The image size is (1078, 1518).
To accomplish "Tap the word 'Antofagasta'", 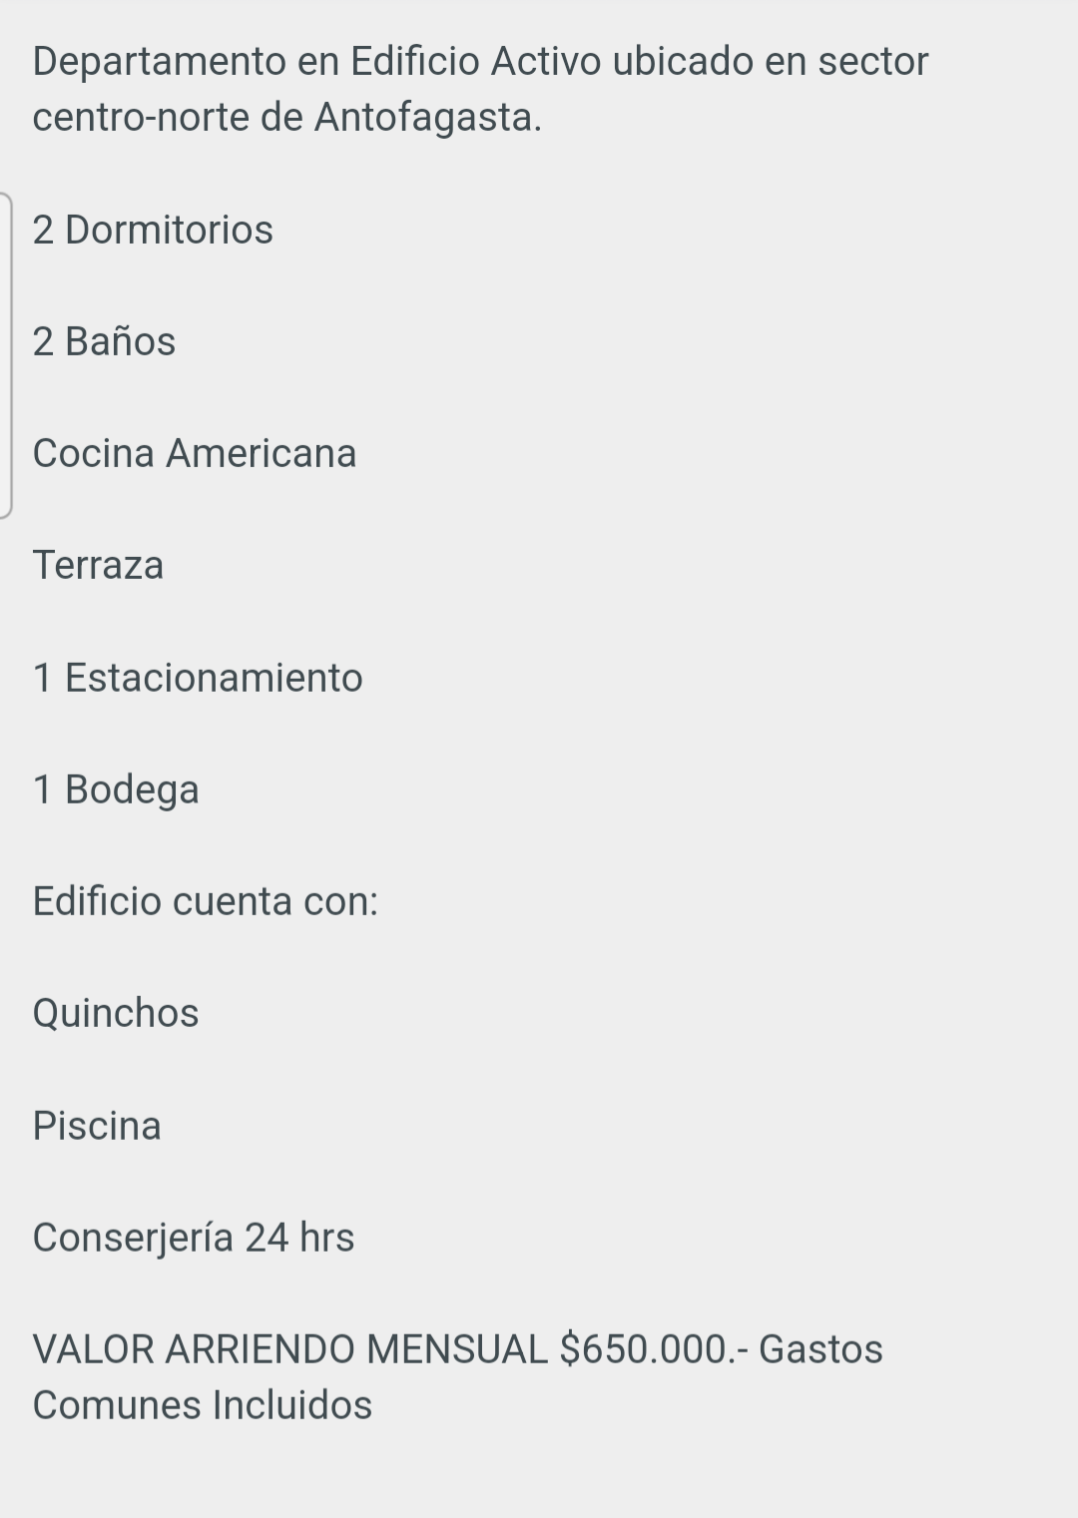I will [427, 118].
